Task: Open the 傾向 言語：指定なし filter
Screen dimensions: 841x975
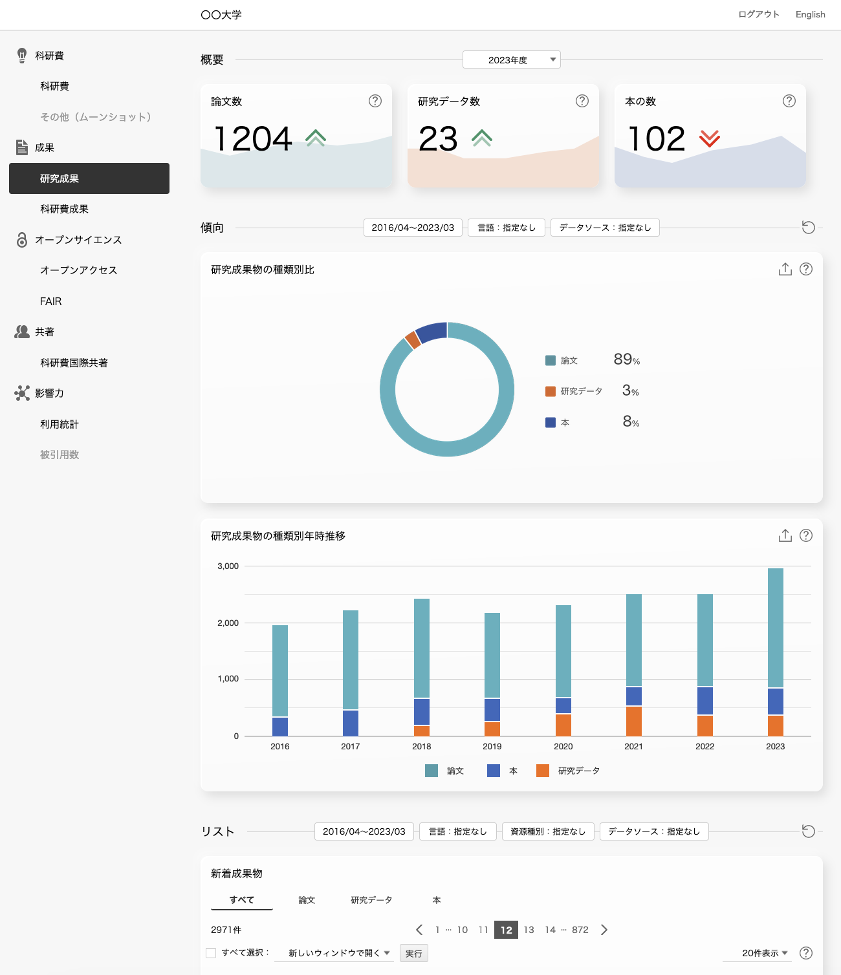Action: pyautogui.click(x=507, y=228)
